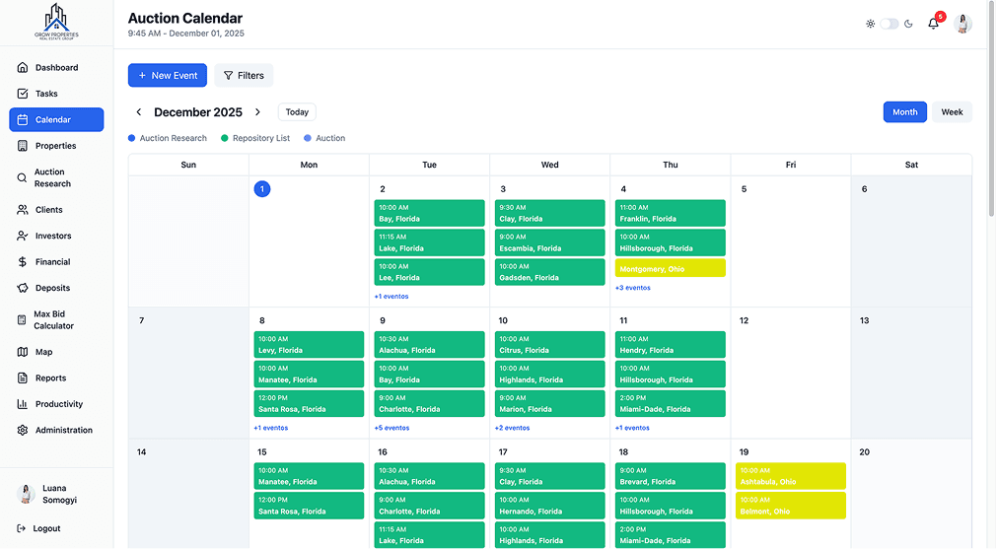
Task: Toggle the light/dark mode switch
Action: (x=889, y=24)
